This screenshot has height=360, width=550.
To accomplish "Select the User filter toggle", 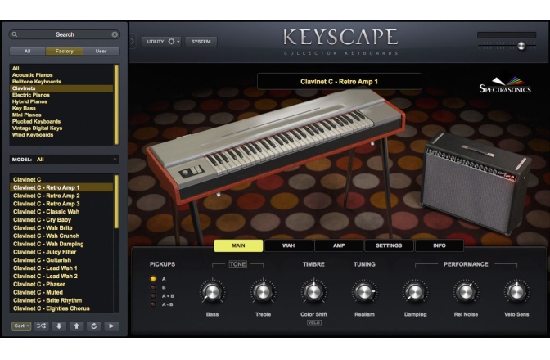I will 101,52.
